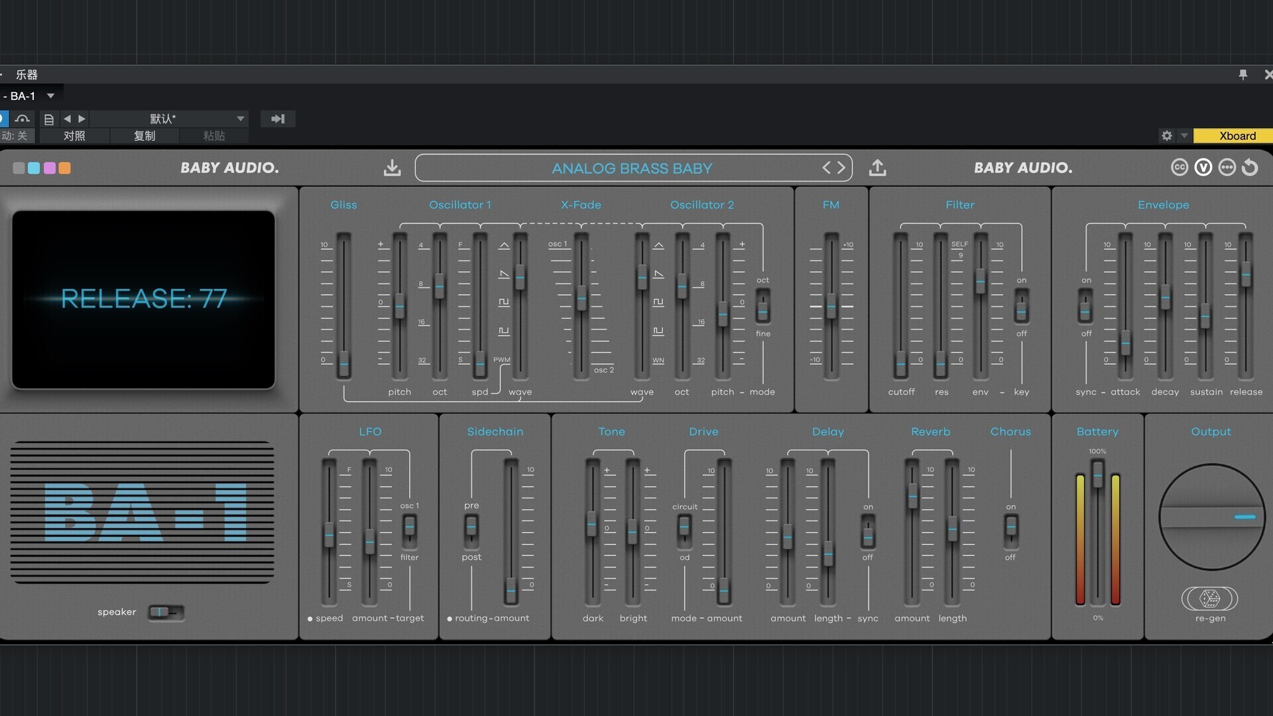Pin the instrument window with pin icon

click(1243, 75)
